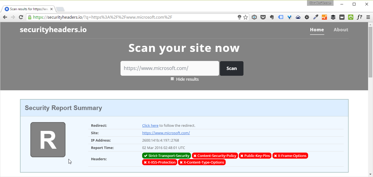
Task: Open the Chrome hamburger menu
Action: [x=368, y=17]
